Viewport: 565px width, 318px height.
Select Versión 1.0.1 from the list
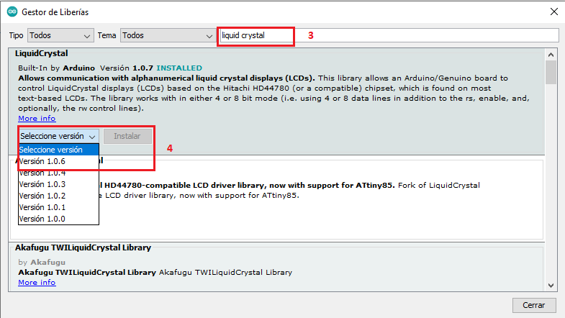click(x=58, y=207)
